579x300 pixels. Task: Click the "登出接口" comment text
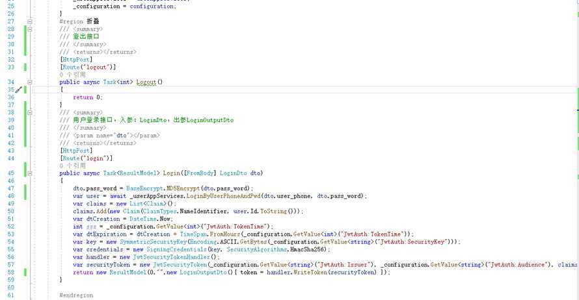(x=86, y=36)
